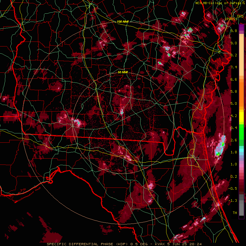The height and width of the screenshot is (246, 246).
Task: Click the 6.6 value on color scale
Action: 234,79
